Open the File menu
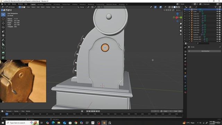222x125 pixels. 5,4
